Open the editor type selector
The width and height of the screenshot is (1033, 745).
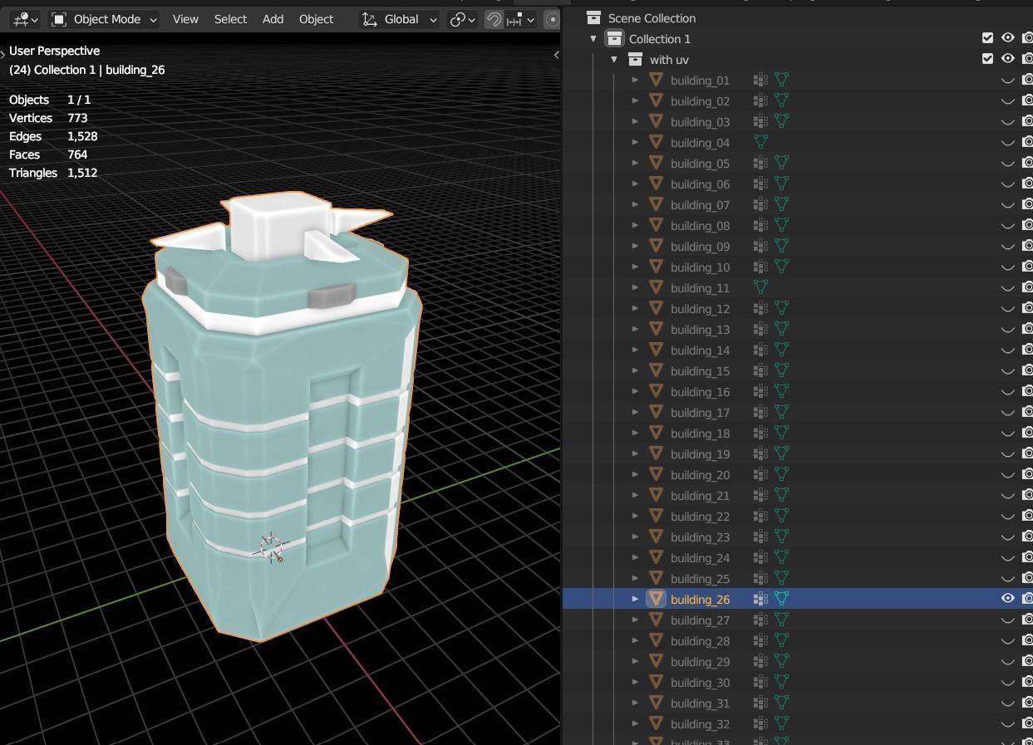(x=25, y=19)
